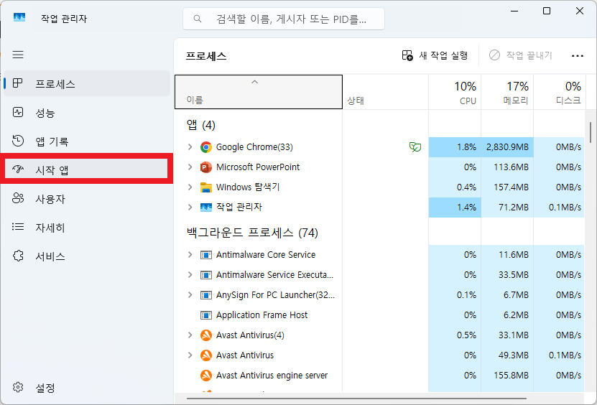The width and height of the screenshot is (597, 405).
Task: Click the search box for name or PID
Action: [x=284, y=19]
